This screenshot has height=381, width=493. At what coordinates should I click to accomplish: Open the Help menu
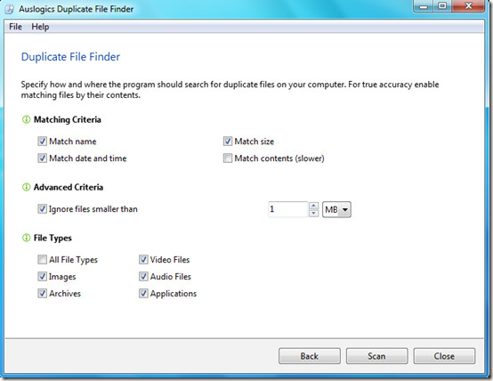40,27
